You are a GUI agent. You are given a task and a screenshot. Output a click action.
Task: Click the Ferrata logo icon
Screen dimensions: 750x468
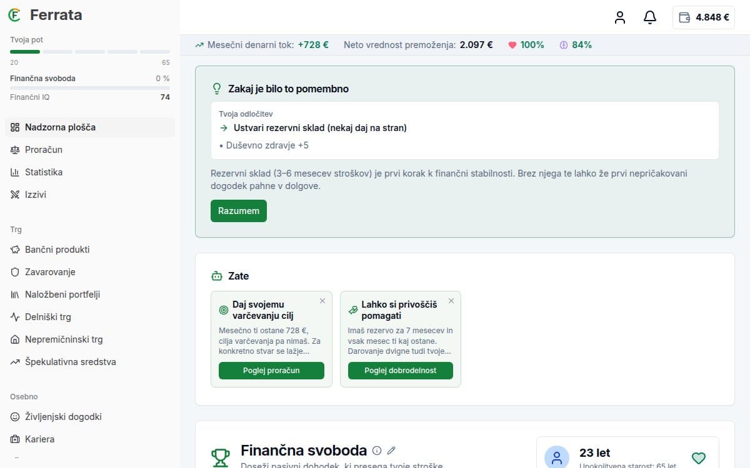click(x=14, y=15)
